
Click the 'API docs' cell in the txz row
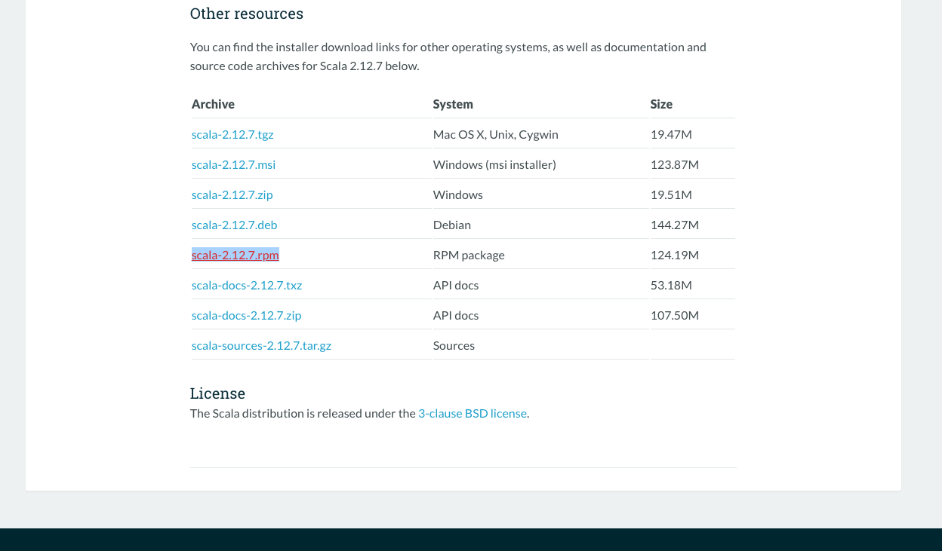pos(456,285)
